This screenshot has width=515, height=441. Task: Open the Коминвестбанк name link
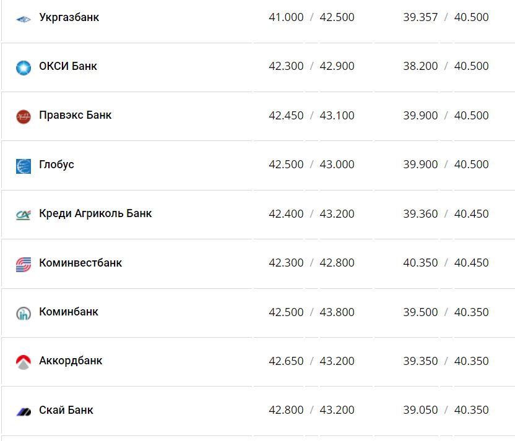(x=80, y=263)
